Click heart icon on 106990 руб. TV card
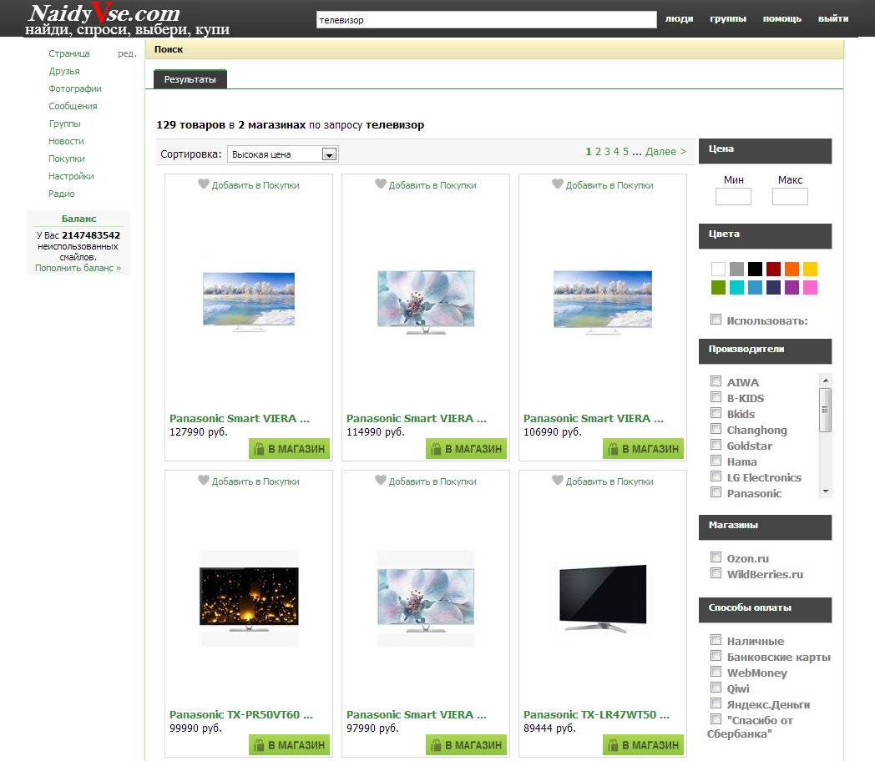The height and width of the screenshot is (761, 875). coord(557,184)
